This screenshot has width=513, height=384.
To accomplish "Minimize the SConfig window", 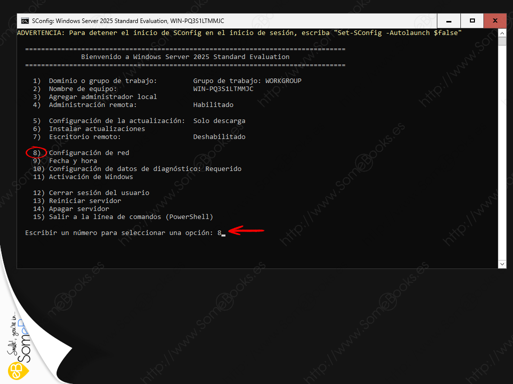I will 449,21.
